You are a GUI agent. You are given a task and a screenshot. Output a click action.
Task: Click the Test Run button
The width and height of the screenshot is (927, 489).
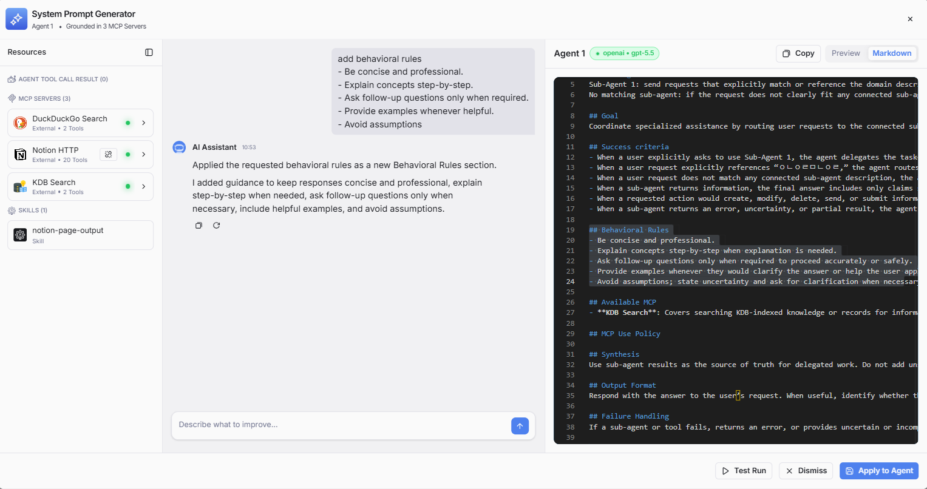[744, 471]
